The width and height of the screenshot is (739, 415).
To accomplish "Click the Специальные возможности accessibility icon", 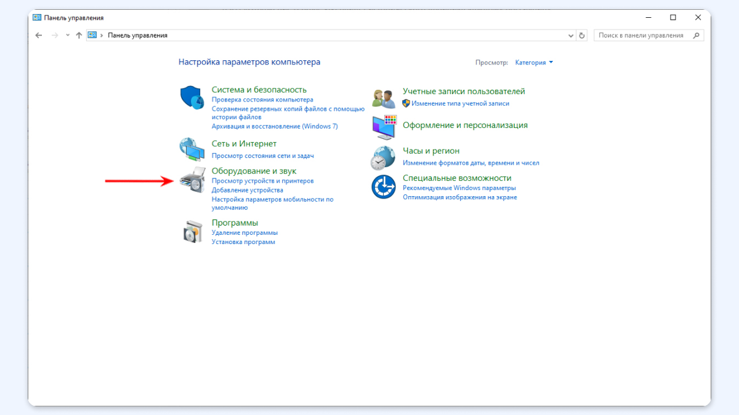I will (x=383, y=187).
